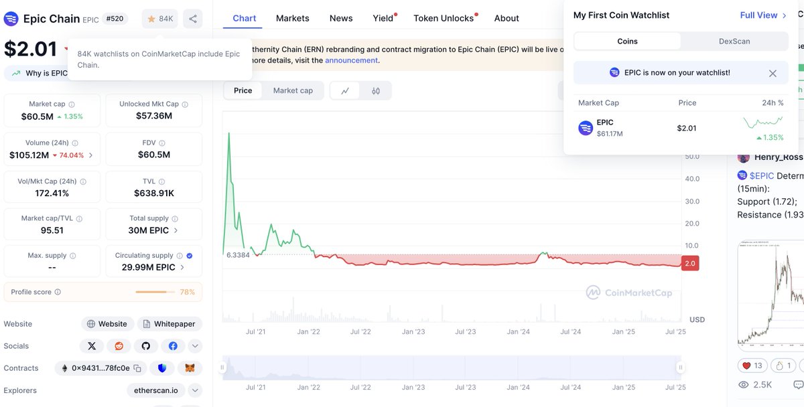Click the shield security icon in Contracts
This screenshot has width=804, height=407.
163,368
